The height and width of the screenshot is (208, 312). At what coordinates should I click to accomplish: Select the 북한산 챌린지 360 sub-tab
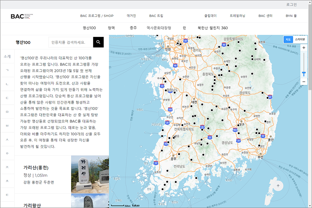[213, 28]
